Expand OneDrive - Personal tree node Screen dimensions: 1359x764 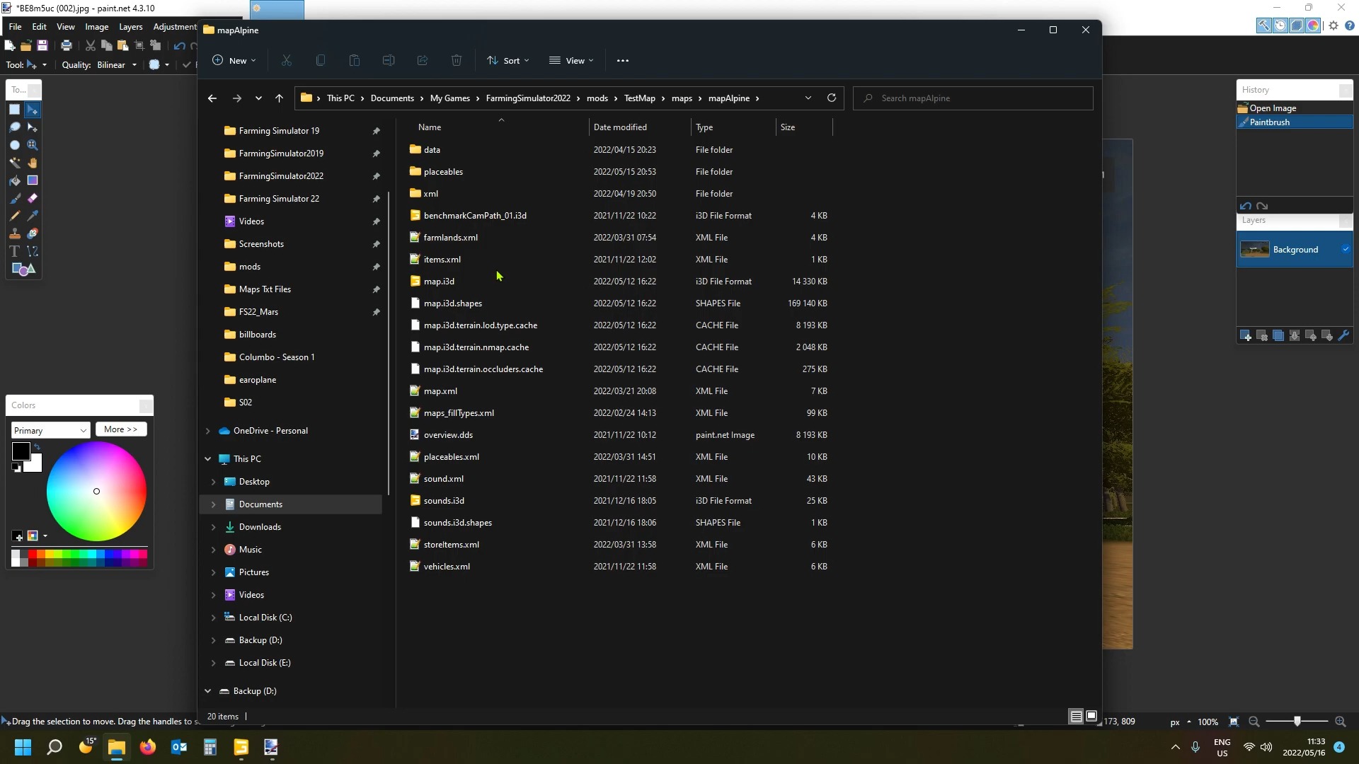click(x=207, y=431)
